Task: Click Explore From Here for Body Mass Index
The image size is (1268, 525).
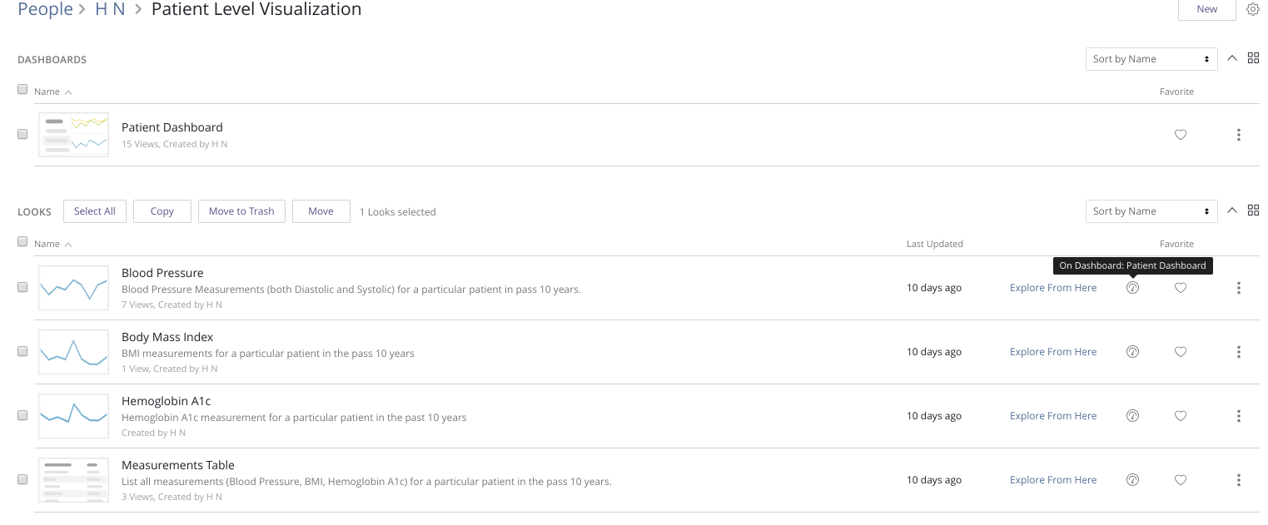Action: click(1053, 352)
